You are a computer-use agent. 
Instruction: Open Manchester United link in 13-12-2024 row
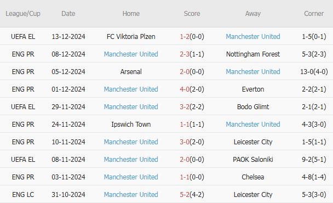point(252,37)
